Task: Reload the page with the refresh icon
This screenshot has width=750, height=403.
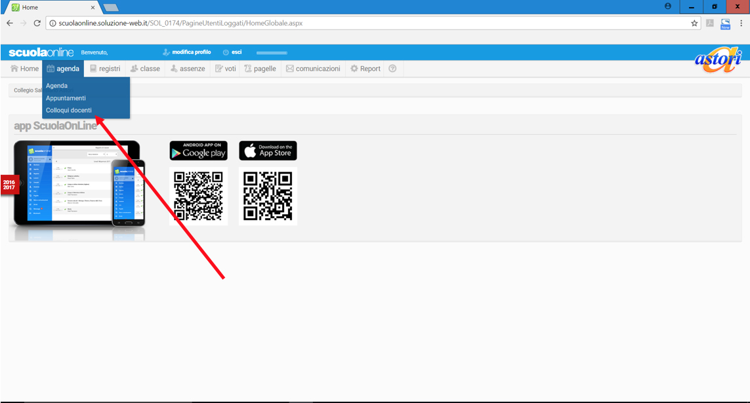Action: coord(37,23)
